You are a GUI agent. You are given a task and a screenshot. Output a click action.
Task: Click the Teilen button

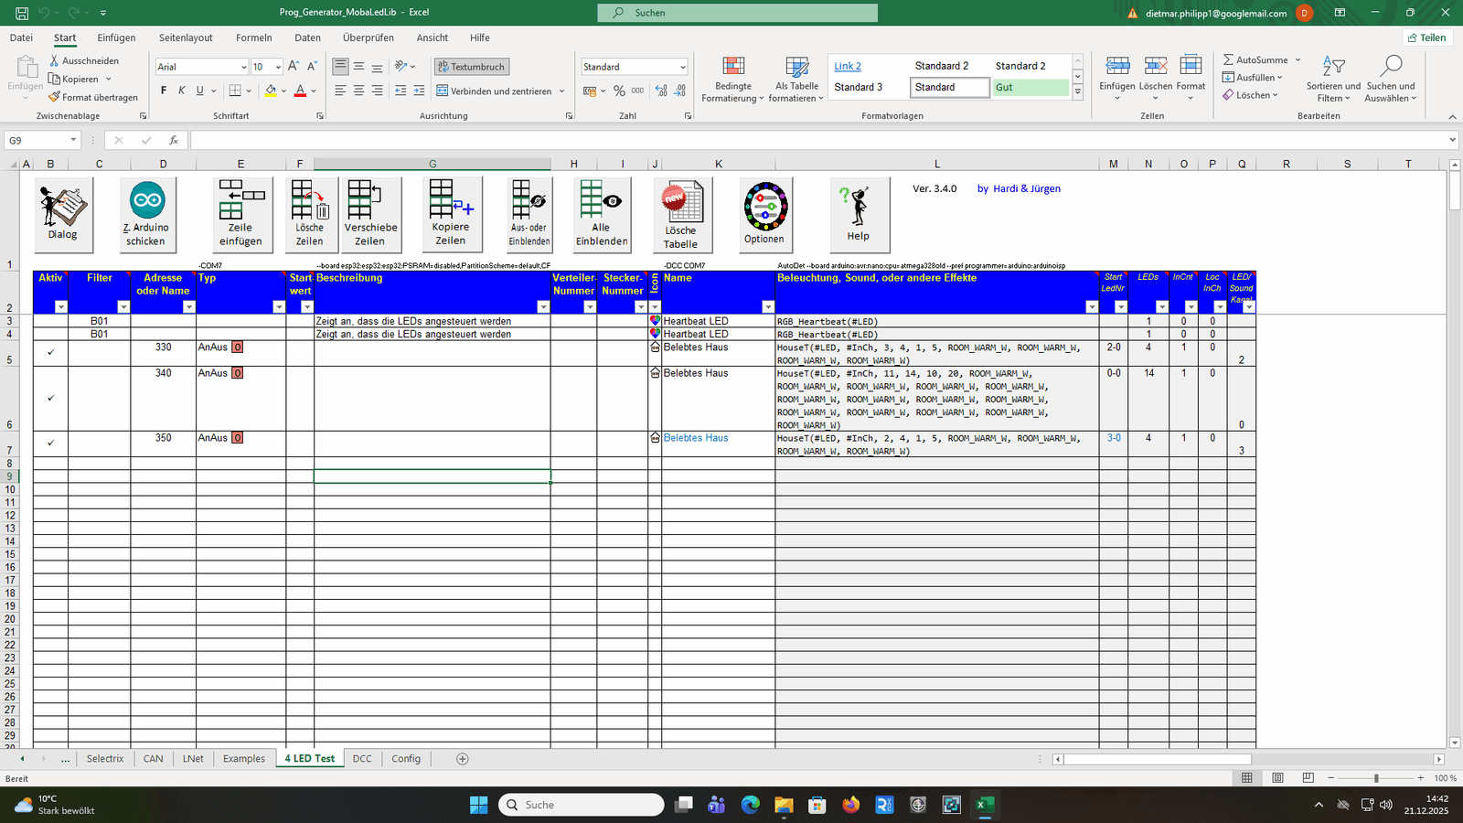coord(1427,37)
